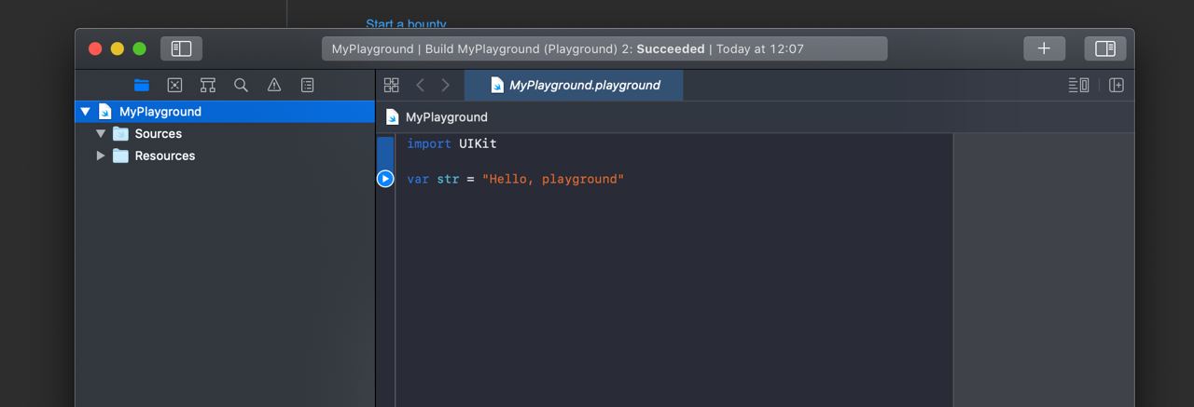Image resolution: width=1194 pixels, height=407 pixels.
Task: Add editor on right icon
Action: coord(1117,85)
